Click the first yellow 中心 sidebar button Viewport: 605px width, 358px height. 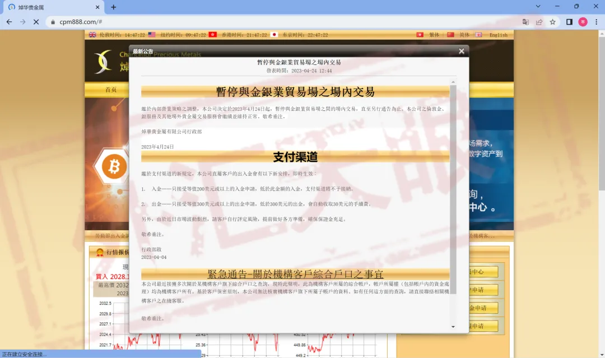click(483, 272)
